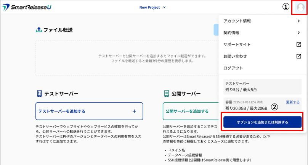Click the external link icon beside サポートサイト
This screenshot has width=308, height=165.
tap(299, 44)
